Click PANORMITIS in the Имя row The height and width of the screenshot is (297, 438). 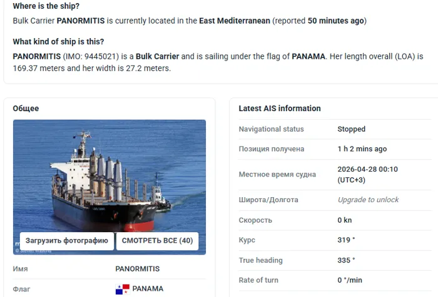tap(137, 269)
